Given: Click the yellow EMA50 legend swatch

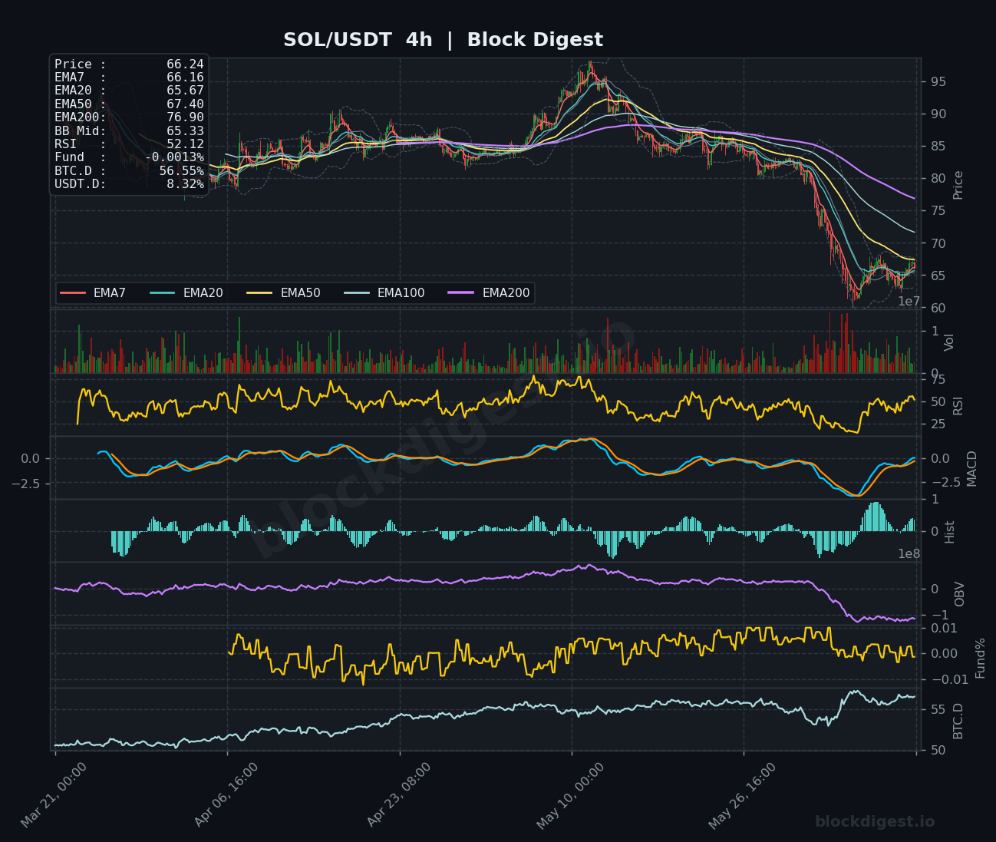Looking at the screenshot, I should pyautogui.click(x=260, y=293).
